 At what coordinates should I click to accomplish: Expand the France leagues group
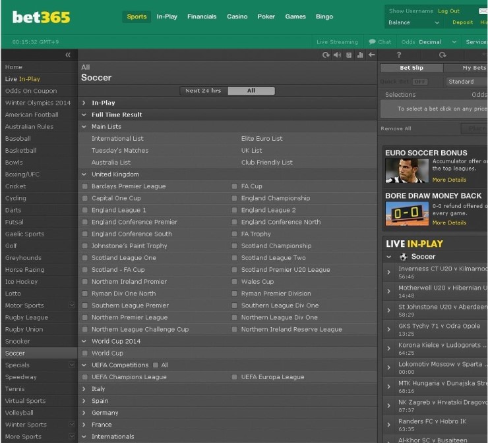[x=84, y=425]
